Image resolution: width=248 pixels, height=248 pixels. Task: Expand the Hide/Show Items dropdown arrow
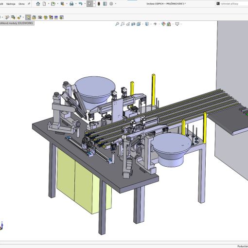pos(159,24)
